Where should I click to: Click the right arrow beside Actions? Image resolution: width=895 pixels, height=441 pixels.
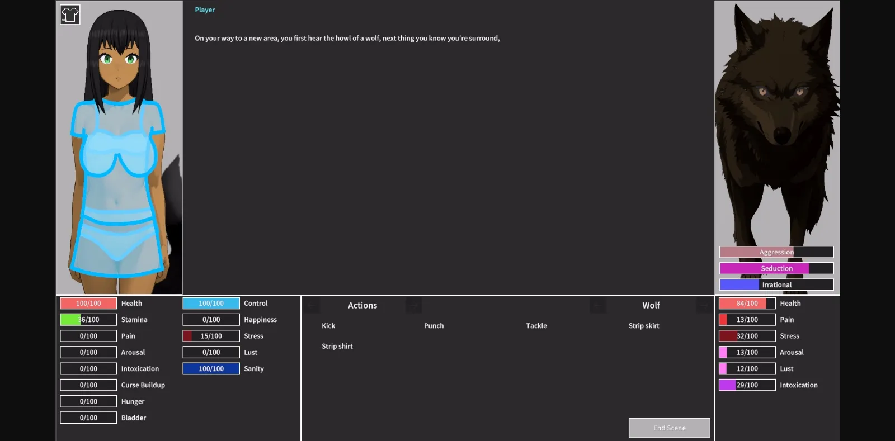[x=413, y=305]
